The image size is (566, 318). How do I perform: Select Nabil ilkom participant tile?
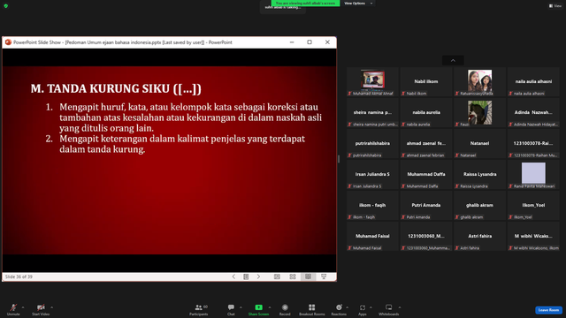coord(426,82)
